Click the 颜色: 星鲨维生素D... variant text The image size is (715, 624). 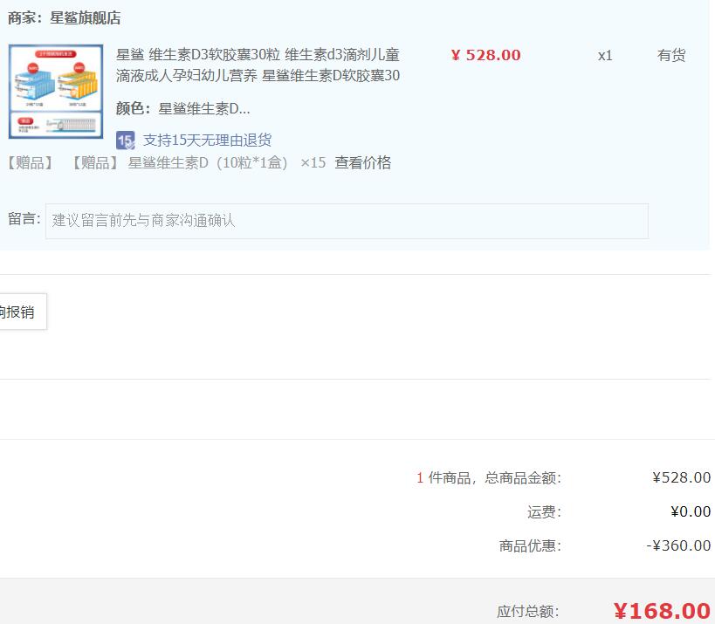coord(182,108)
